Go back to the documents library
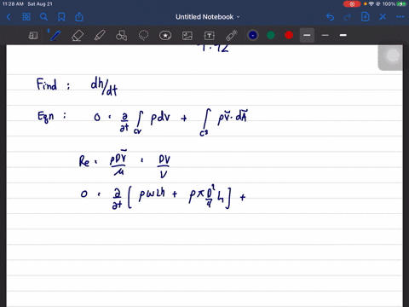This screenshot has width=409, height=307. pos(9,17)
